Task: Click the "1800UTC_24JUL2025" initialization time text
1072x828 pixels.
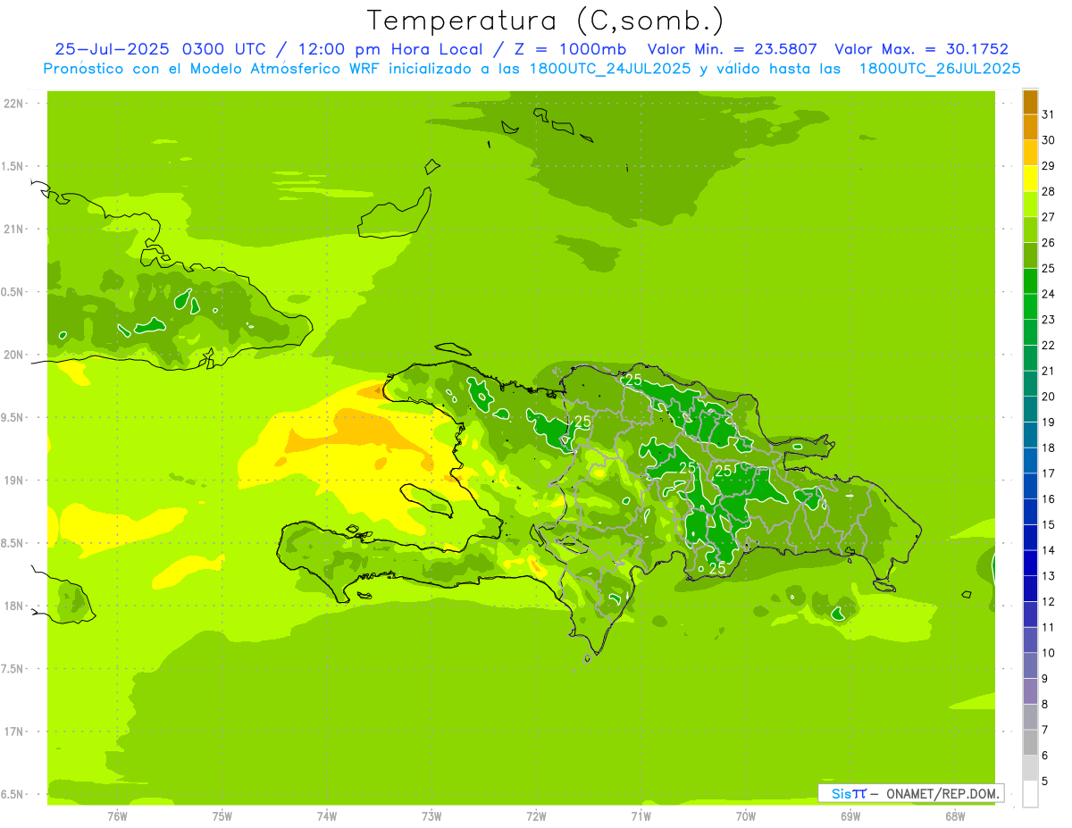Action: 610,69
